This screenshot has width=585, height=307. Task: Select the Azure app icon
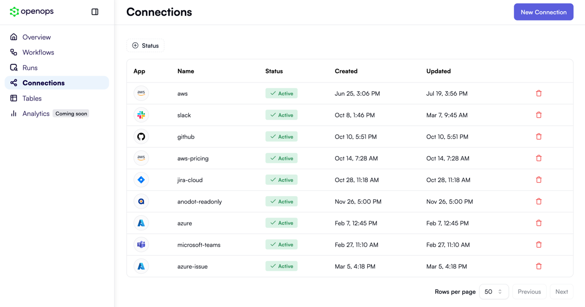click(141, 223)
